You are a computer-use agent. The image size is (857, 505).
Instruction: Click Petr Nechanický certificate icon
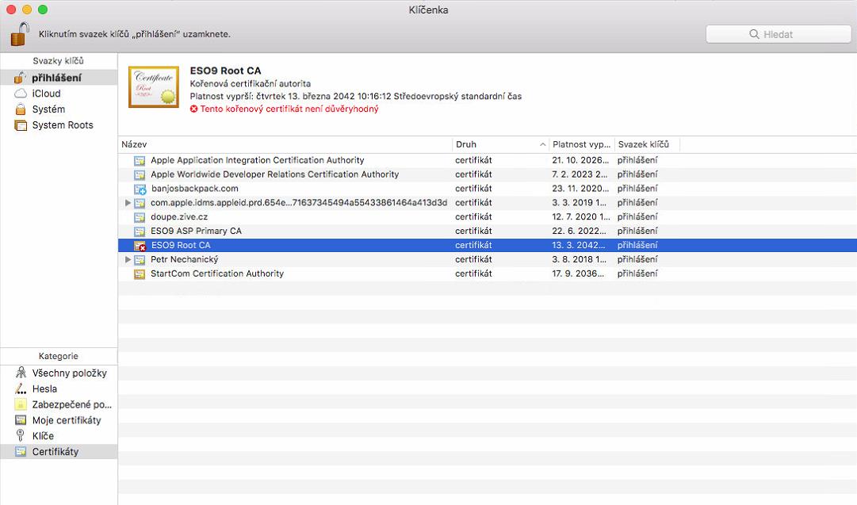[140, 260]
